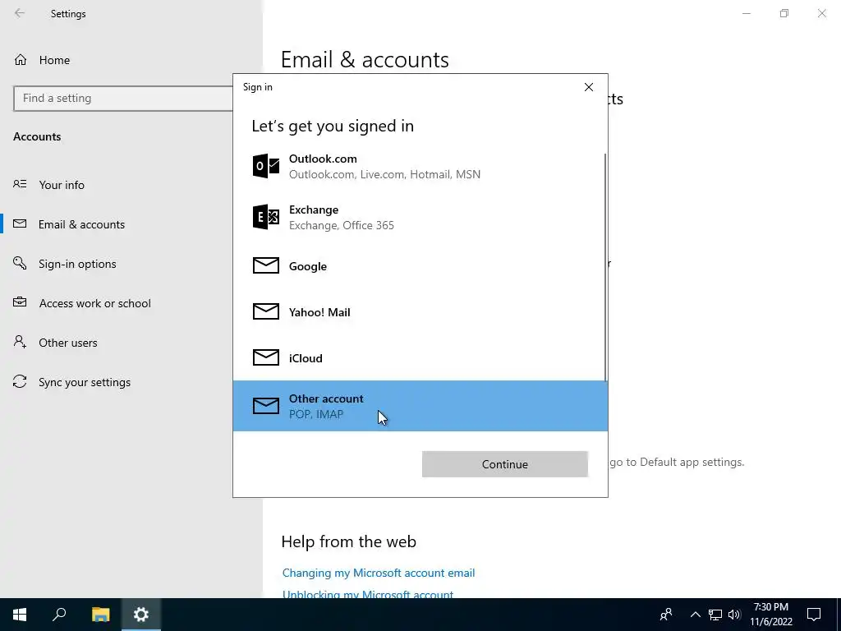Select the iCloud label
This screenshot has height=631, width=841.
coord(306,358)
